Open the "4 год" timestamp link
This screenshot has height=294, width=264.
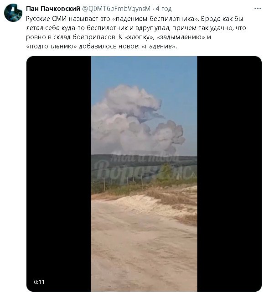point(164,9)
